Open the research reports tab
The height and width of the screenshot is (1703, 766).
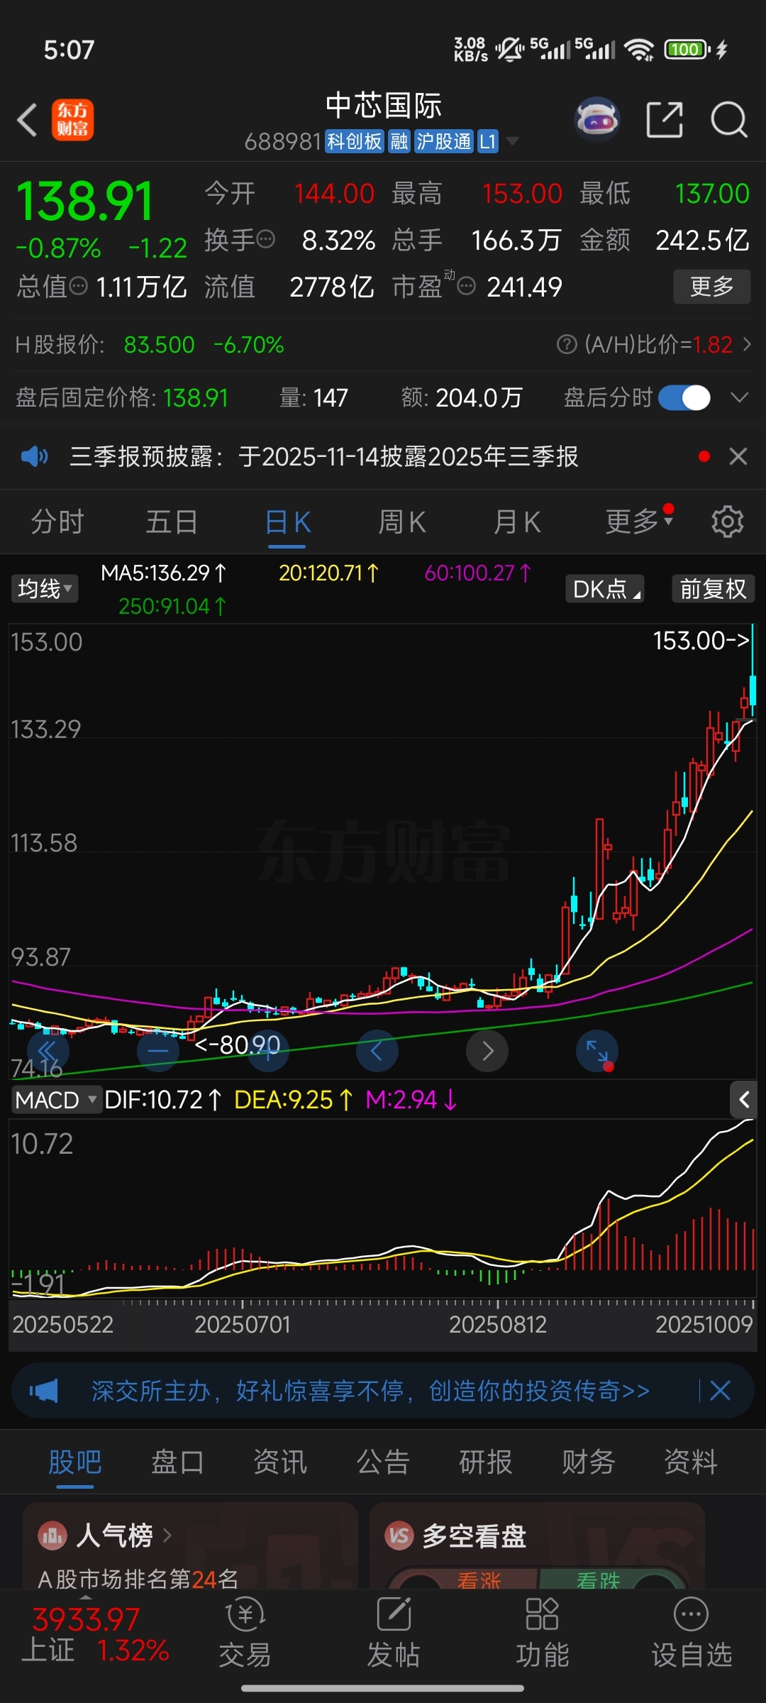click(x=486, y=1462)
